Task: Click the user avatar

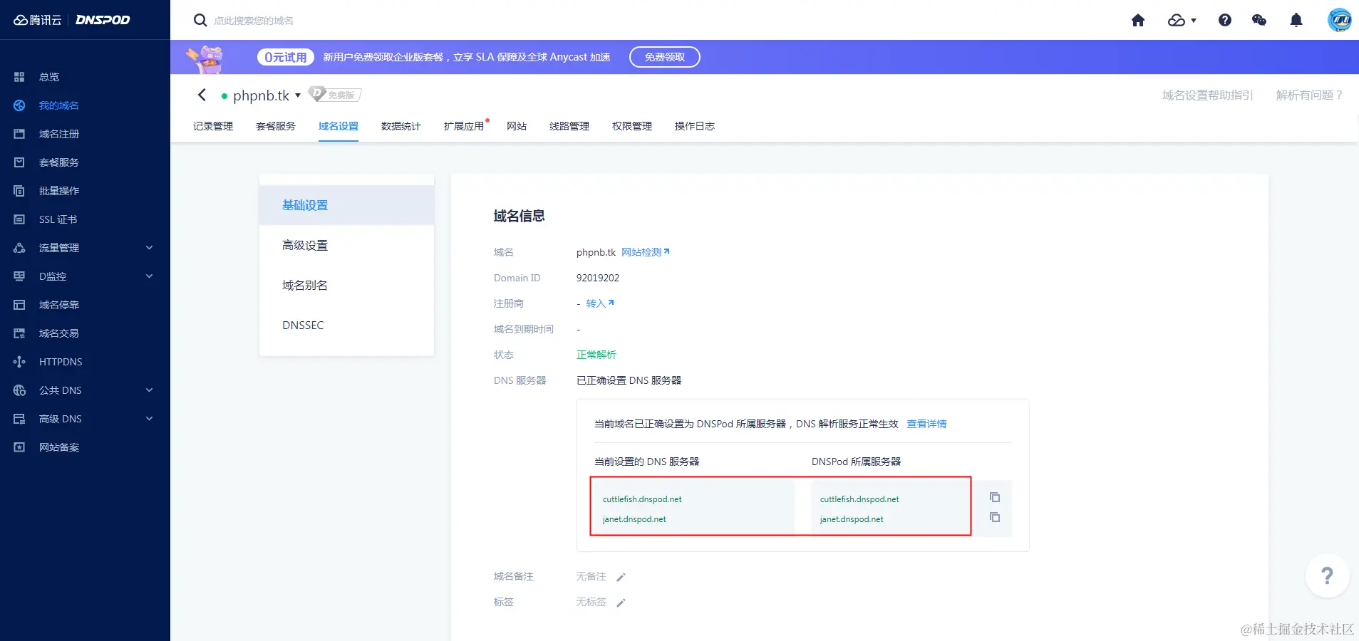Action: [x=1340, y=20]
